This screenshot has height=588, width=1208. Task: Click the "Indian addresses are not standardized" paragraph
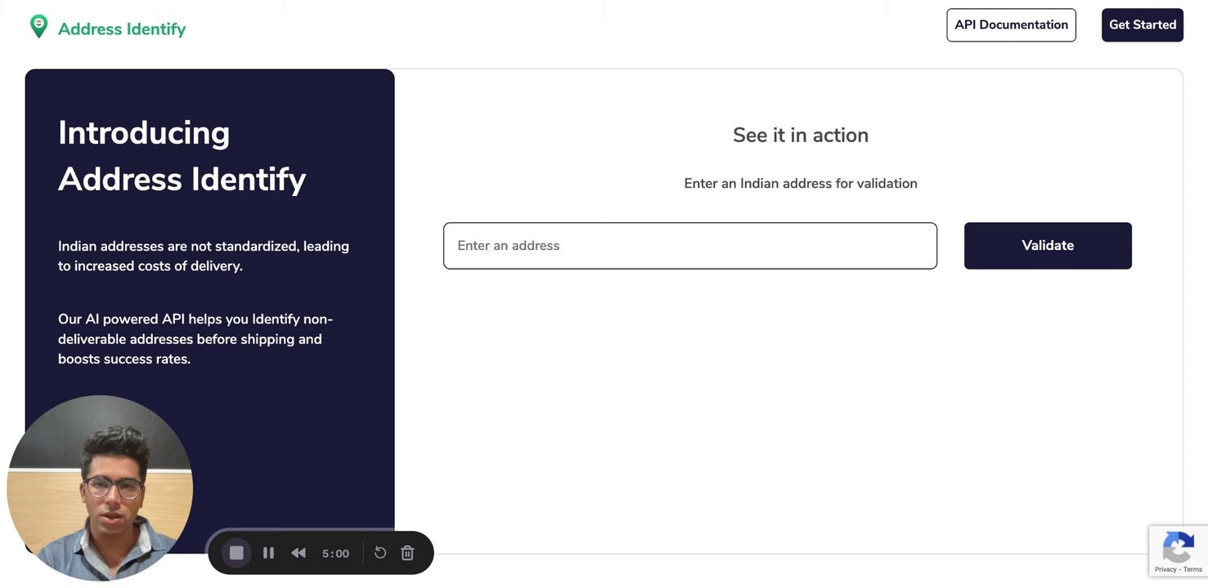(x=204, y=256)
